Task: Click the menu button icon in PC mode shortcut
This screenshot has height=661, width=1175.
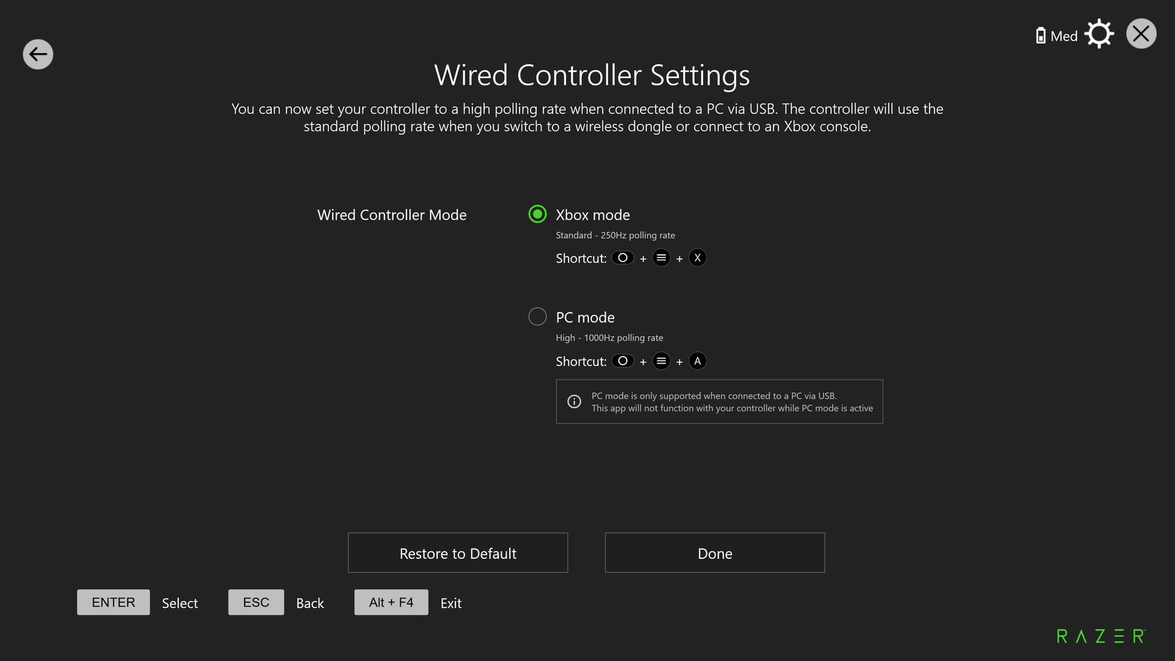Action: pos(661,361)
